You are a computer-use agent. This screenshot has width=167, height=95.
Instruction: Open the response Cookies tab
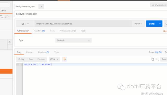pyautogui.click(x=30, y=52)
